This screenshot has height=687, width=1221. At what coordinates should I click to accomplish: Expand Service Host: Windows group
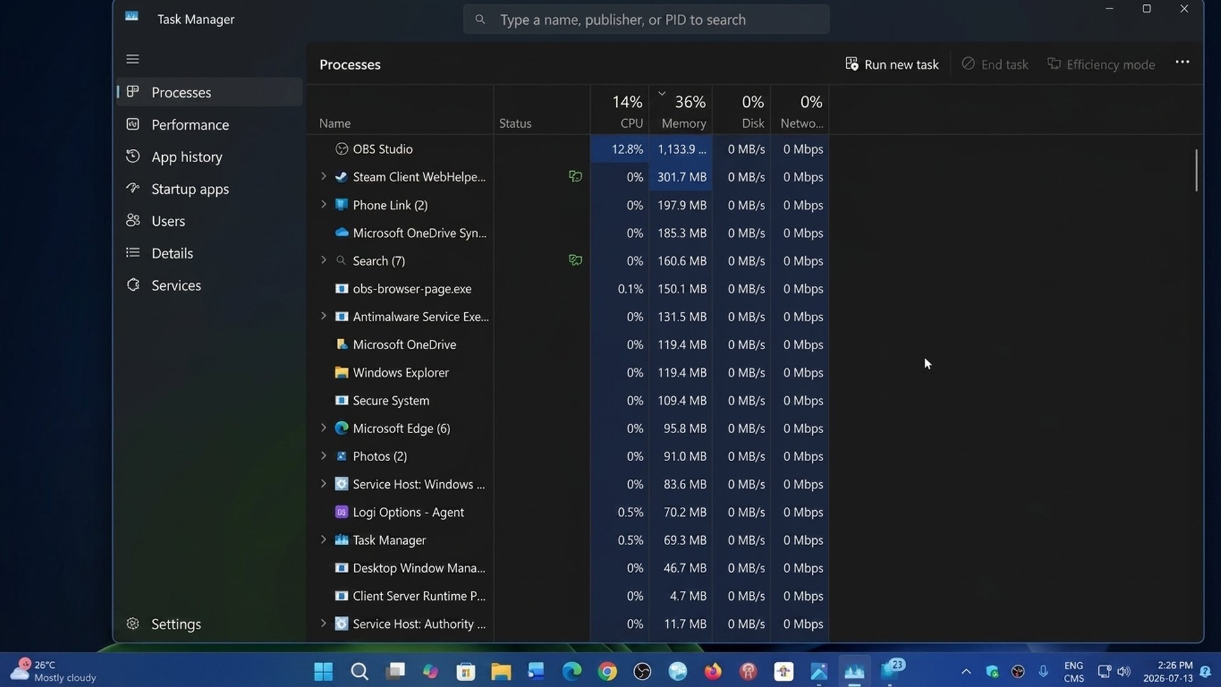(x=323, y=484)
